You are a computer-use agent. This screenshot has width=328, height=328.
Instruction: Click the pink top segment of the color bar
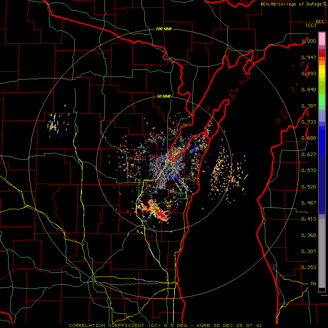pyautogui.click(x=322, y=39)
